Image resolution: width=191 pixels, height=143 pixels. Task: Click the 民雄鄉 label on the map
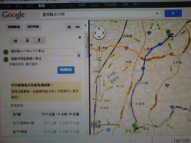(140, 104)
